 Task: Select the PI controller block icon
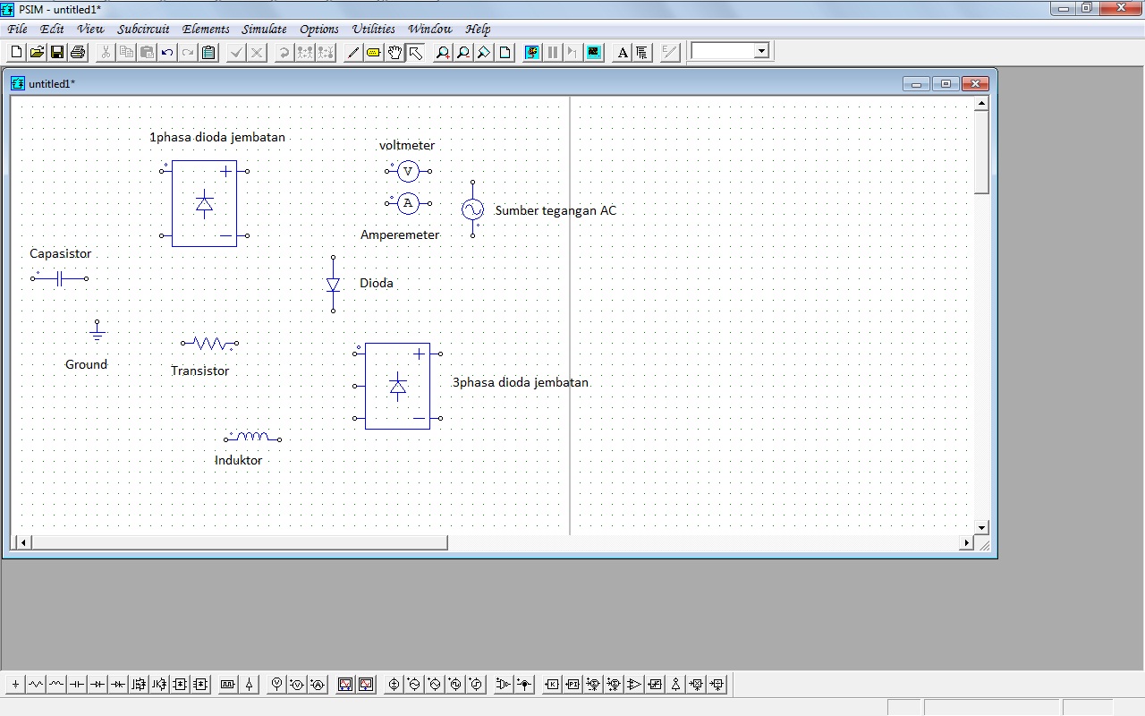click(x=572, y=684)
